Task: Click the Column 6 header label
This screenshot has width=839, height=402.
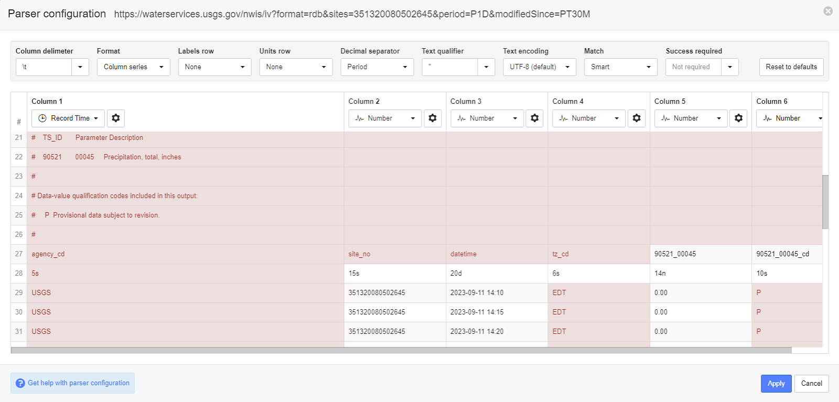Action: 772,101
